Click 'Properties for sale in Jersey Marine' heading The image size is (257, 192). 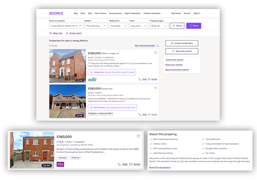[68, 40]
